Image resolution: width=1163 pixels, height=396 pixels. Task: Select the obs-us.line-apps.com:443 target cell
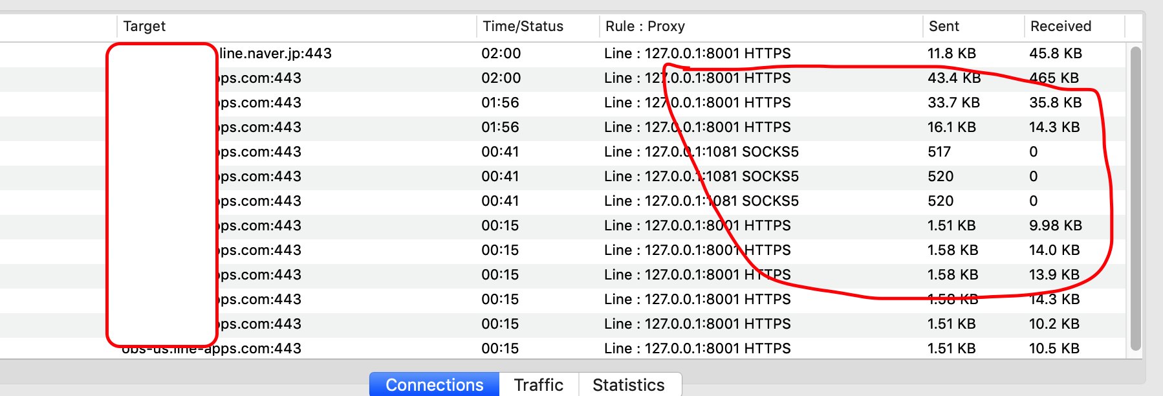pyautogui.click(x=212, y=349)
